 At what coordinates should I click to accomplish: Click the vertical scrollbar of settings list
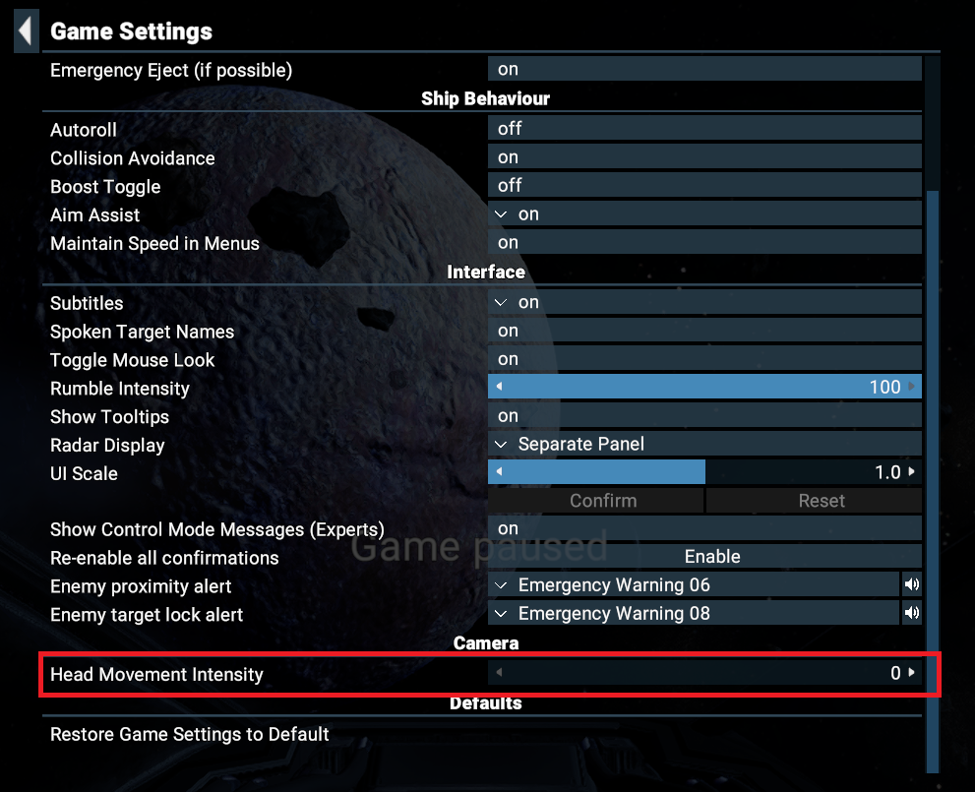932,482
